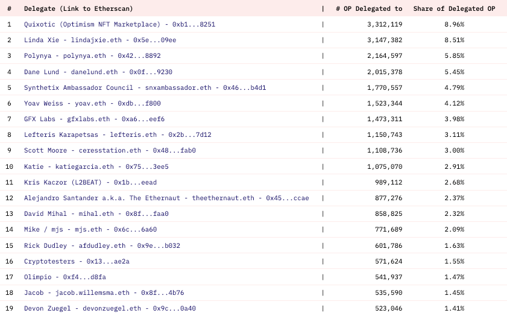Viewport: 507px width, 316px height.
Task: Open Dane Lund danelund.eth delegate link
Action: [x=98, y=72]
